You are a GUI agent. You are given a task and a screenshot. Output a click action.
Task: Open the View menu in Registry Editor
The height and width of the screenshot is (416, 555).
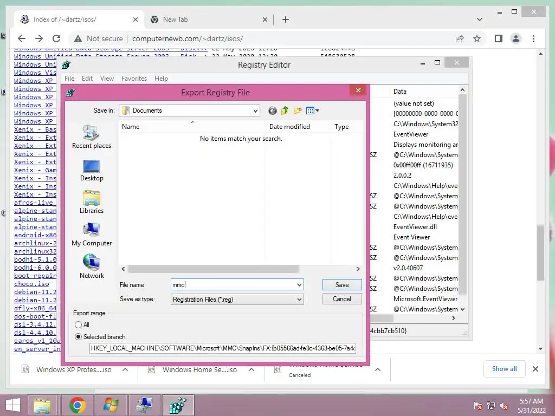(x=107, y=79)
